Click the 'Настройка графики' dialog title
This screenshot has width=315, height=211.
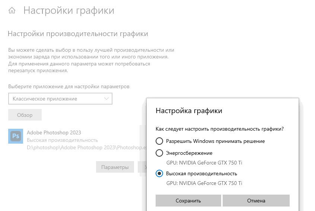[x=189, y=111]
